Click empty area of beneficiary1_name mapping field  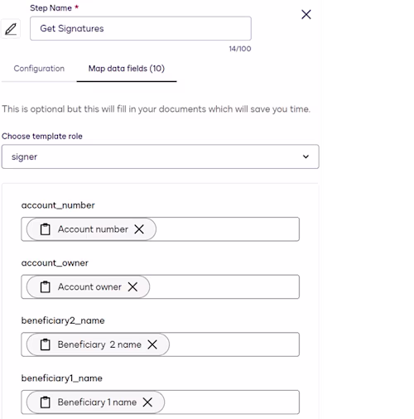(x=232, y=402)
